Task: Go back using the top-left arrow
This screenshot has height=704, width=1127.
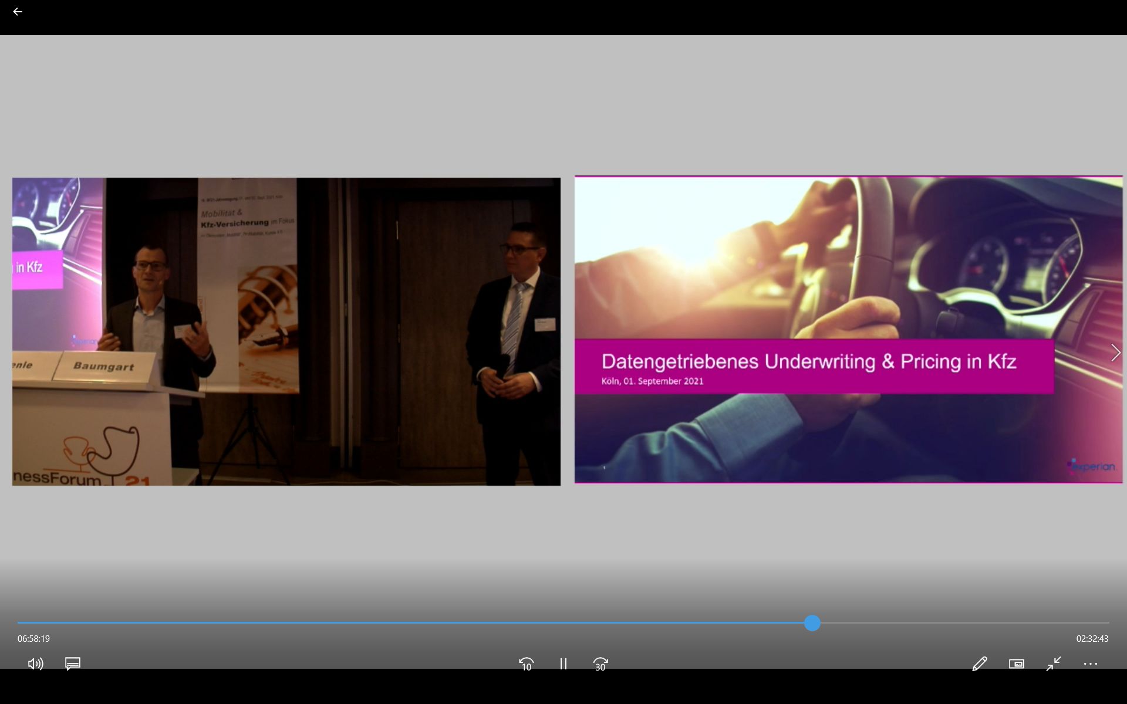Action: click(x=18, y=12)
